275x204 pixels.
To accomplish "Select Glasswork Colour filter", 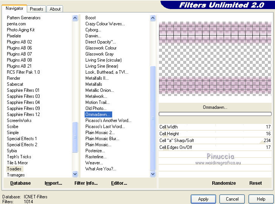I will 101,48.
